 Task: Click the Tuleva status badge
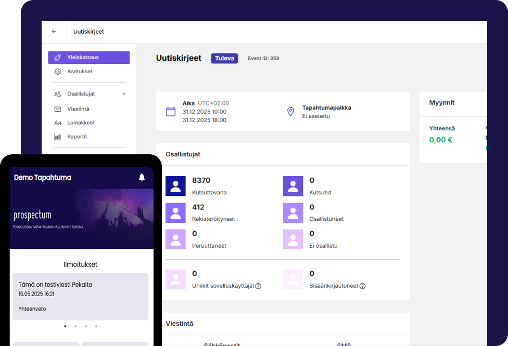224,58
